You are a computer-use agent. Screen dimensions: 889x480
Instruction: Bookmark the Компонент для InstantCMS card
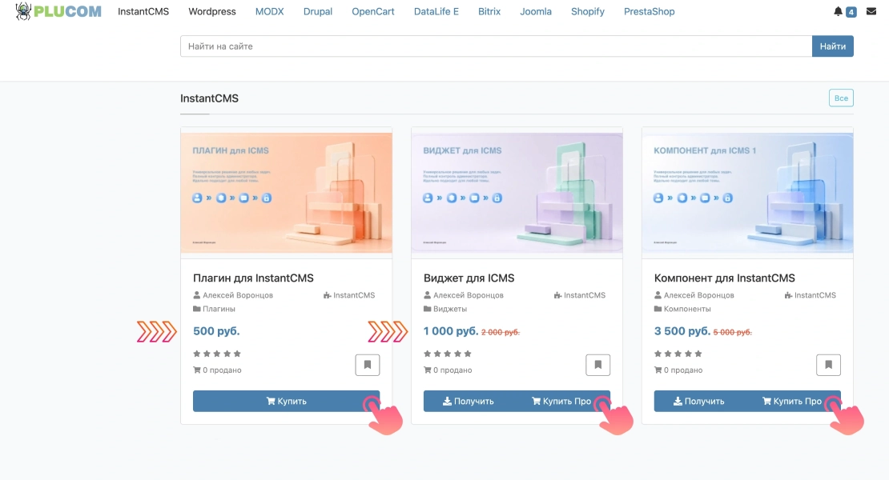coord(828,365)
